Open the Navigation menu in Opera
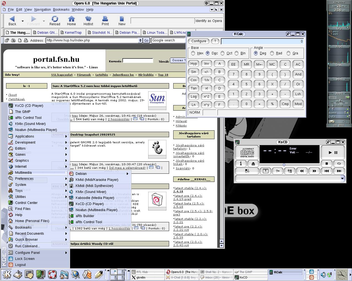This screenshot has height=281, width=352. (x=42, y=10)
